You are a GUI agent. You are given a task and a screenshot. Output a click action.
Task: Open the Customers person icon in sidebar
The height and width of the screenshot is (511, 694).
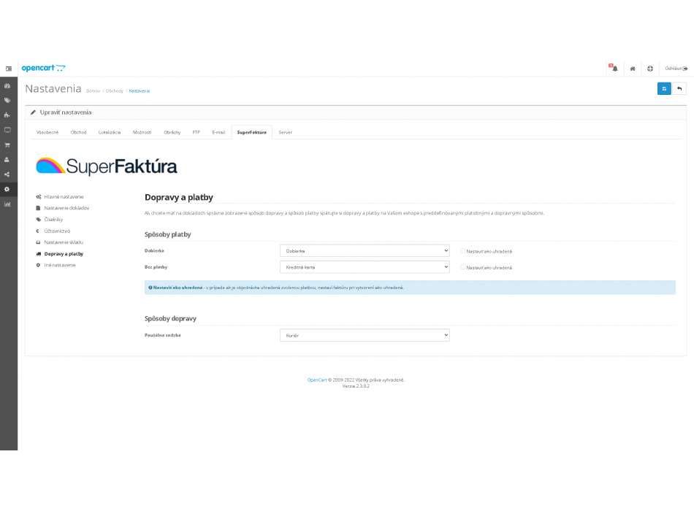pyautogui.click(x=7, y=160)
